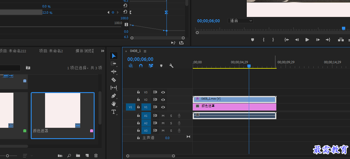Viewport: 350px width, 159px height.
Task: Select the 0408_1 sequence tab
Action: click(135, 51)
